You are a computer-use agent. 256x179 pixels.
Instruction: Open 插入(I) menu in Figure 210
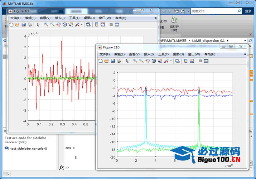[x=149, y=54]
